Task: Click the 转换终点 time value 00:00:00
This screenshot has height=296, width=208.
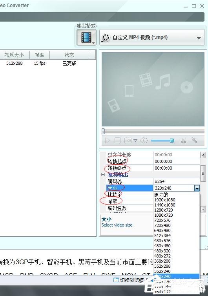Action: click(163, 168)
